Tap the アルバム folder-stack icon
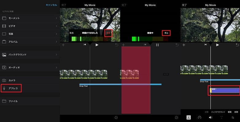Screen dimensions: 240x122 (x=4, y=42)
